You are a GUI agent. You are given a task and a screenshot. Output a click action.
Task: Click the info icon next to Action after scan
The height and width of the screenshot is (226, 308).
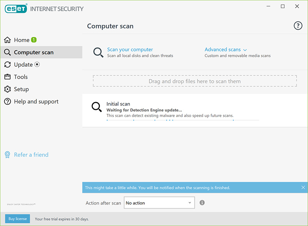pos(202,203)
